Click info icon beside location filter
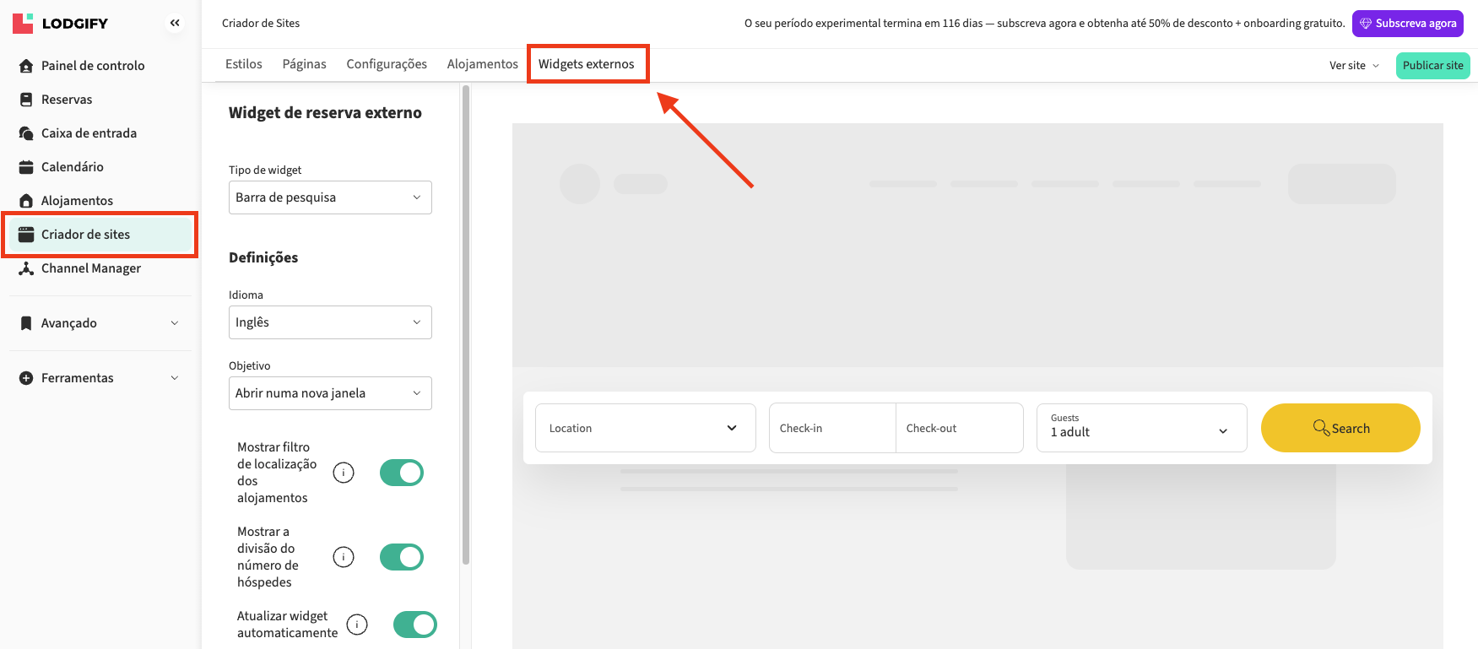 [344, 473]
